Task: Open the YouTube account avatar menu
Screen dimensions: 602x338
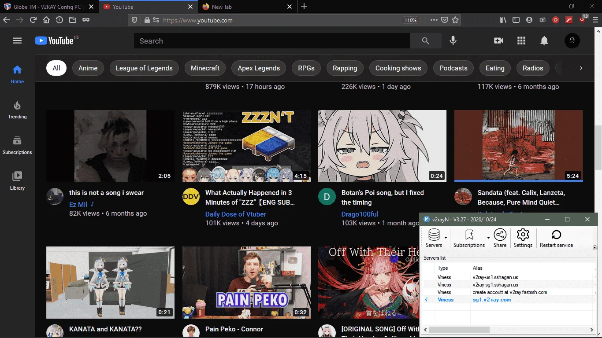Action: point(572,41)
